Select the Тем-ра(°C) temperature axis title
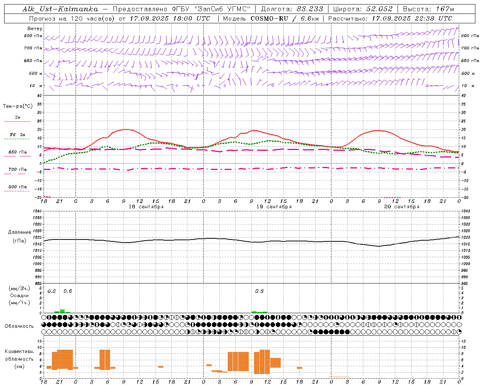 (x=18, y=106)
